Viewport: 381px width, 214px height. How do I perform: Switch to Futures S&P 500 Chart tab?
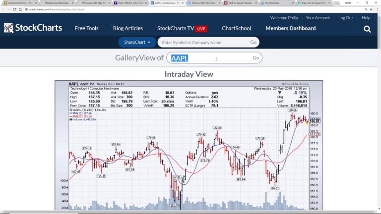(204, 3)
